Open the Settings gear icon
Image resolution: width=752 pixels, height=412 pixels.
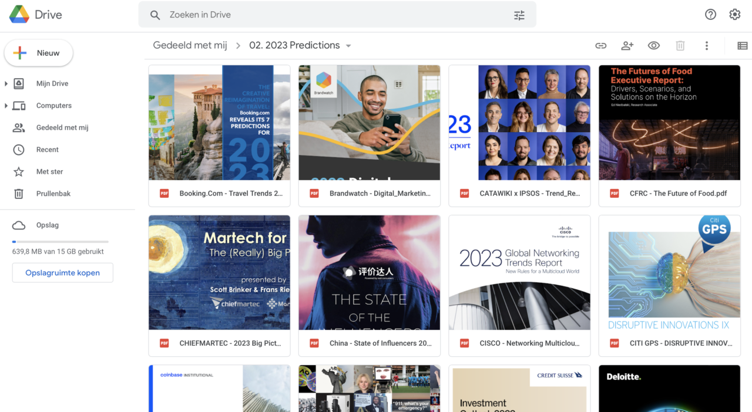pyautogui.click(x=734, y=15)
